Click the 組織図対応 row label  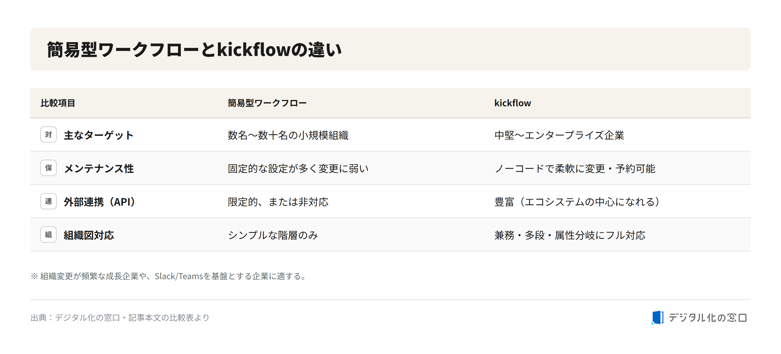89,235
